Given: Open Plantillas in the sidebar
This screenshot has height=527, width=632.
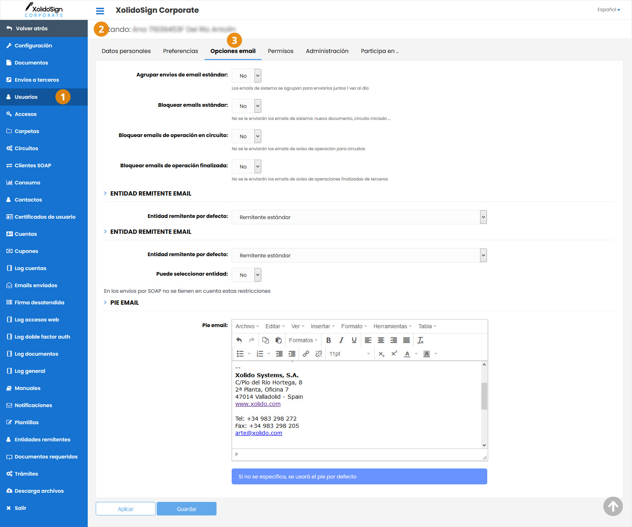Looking at the screenshot, I should 44,422.
